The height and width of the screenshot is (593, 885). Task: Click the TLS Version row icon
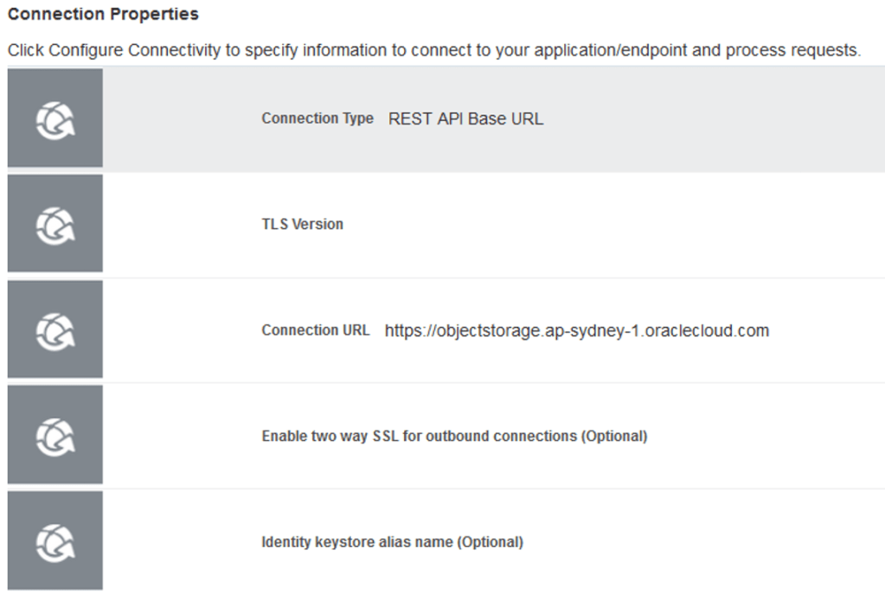[55, 224]
